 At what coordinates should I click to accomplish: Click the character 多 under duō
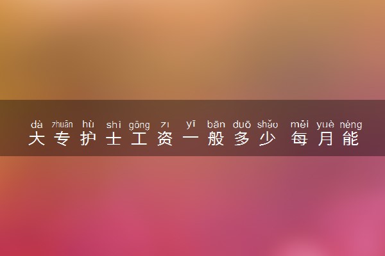[x=242, y=139]
